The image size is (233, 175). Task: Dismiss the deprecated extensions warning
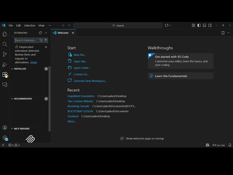[x=46, y=47]
